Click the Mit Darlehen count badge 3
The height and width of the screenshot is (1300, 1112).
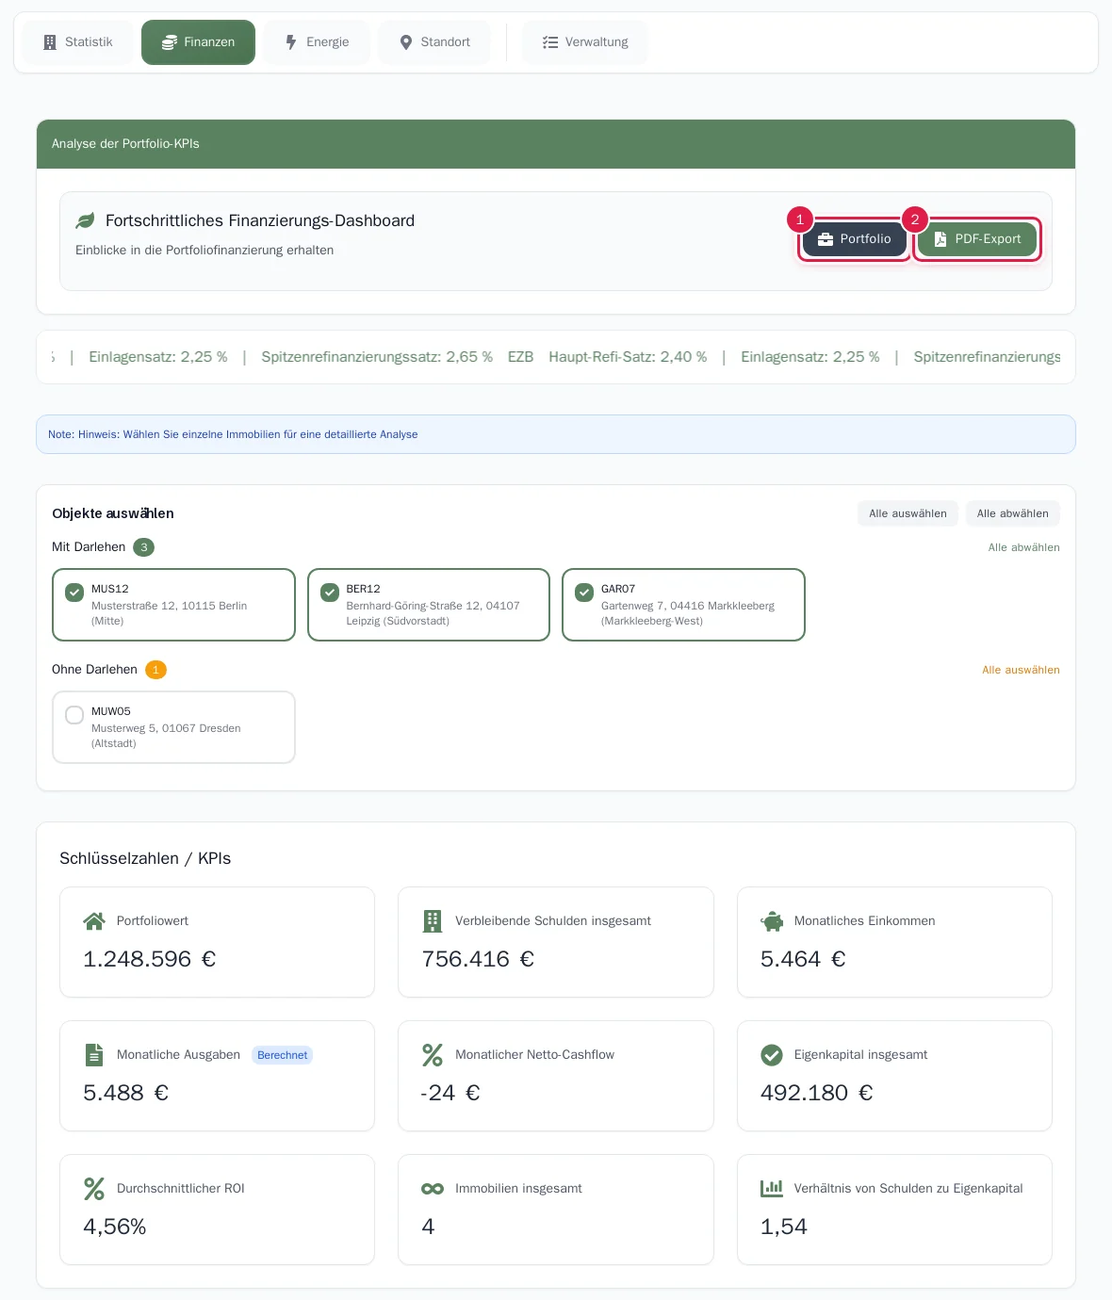[x=143, y=547]
